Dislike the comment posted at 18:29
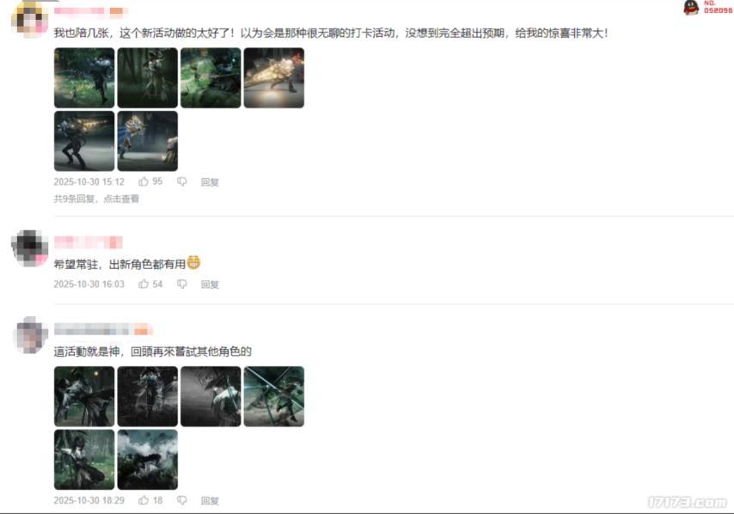 click(x=182, y=500)
